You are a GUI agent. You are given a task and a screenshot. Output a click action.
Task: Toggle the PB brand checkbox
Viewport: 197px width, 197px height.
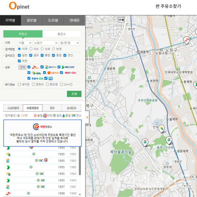tap(46, 78)
